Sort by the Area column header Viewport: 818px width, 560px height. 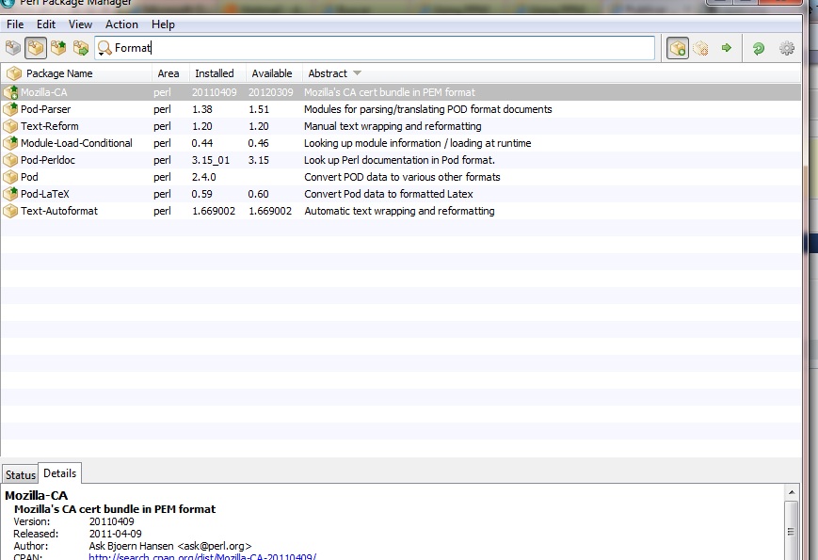tap(168, 73)
